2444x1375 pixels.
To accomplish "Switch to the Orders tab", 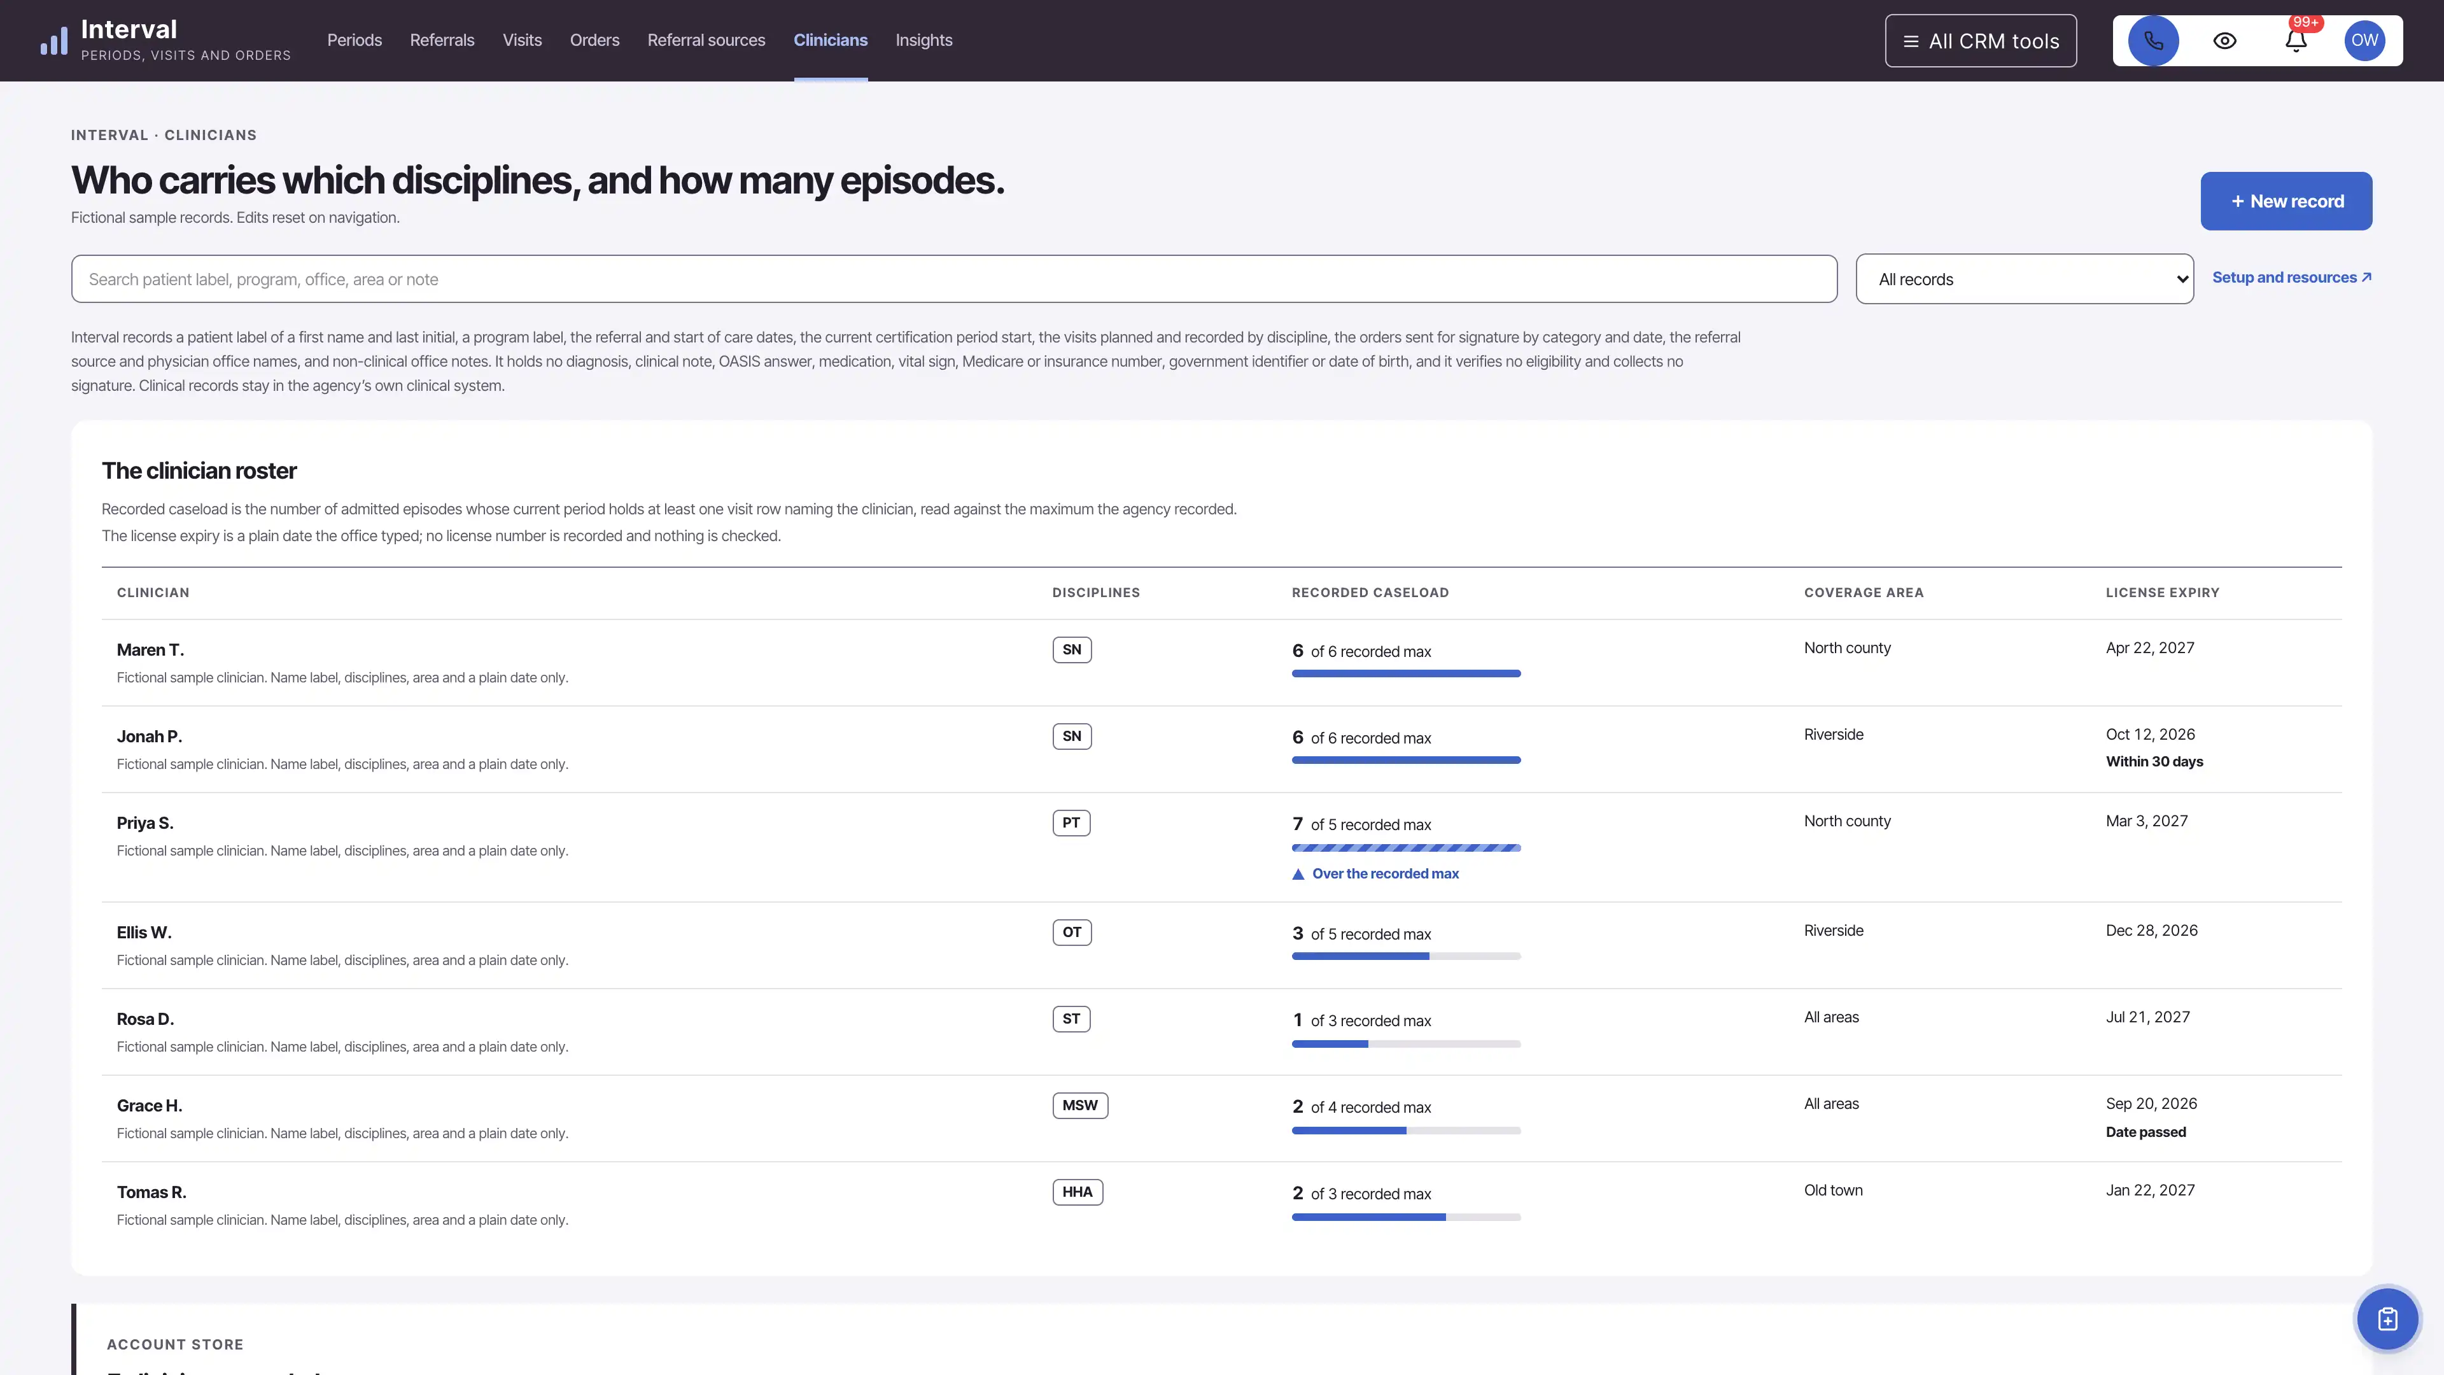I will click(x=595, y=41).
